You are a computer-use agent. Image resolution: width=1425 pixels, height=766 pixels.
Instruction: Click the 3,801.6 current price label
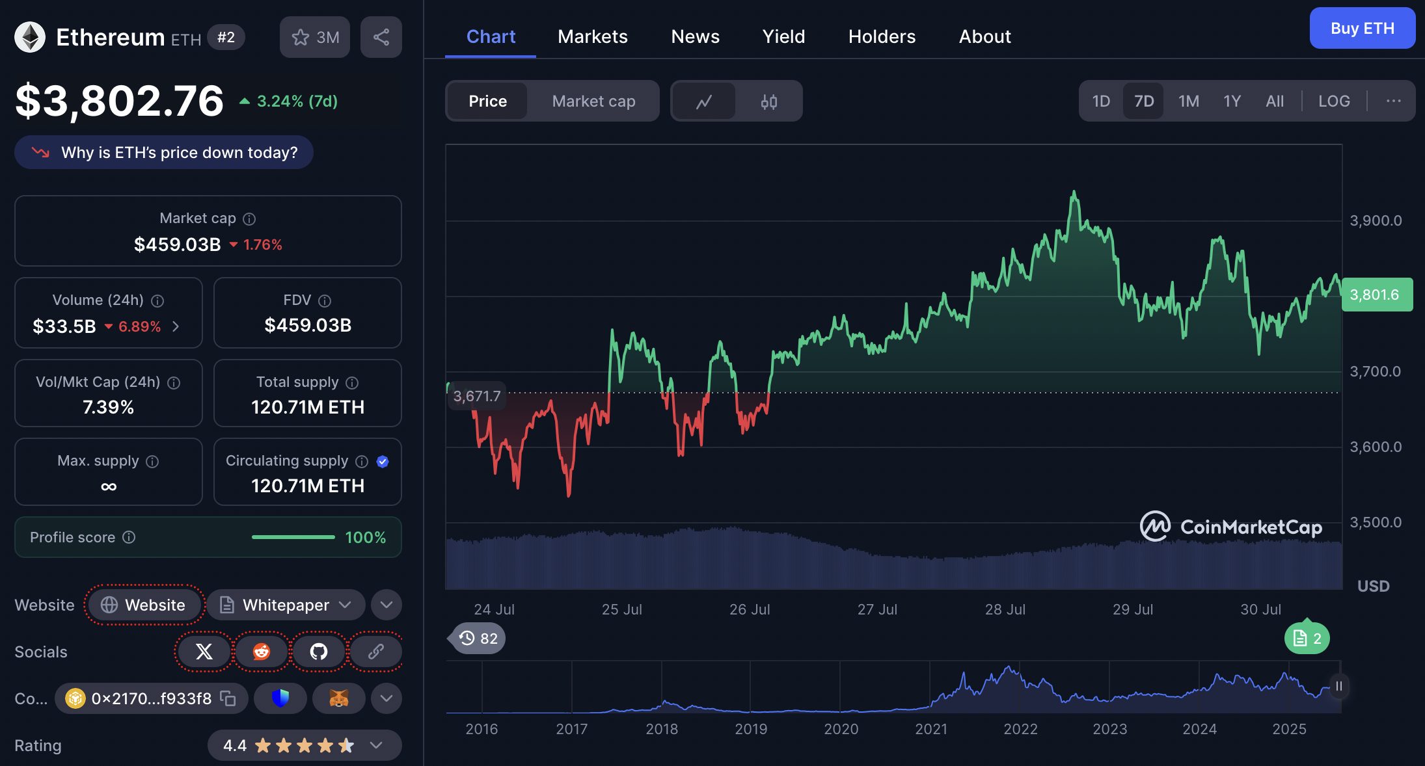[1377, 295]
